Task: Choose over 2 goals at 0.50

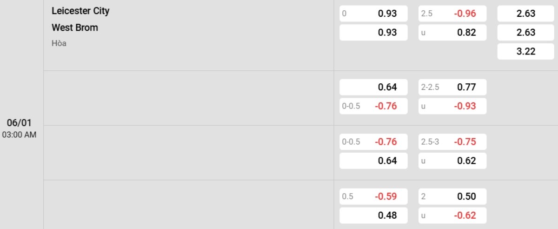Action: click(x=452, y=196)
